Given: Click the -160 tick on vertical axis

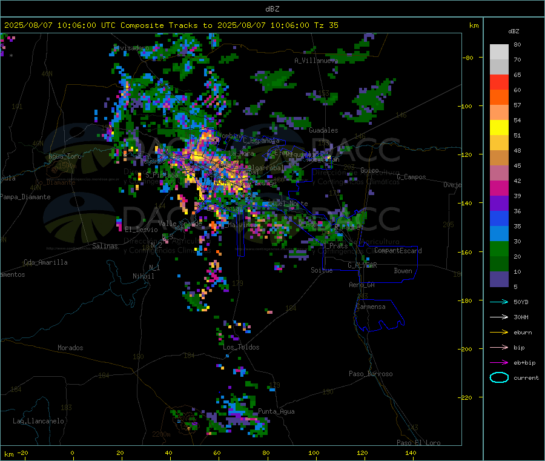Looking at the screenshot, I should coord(466,252).
